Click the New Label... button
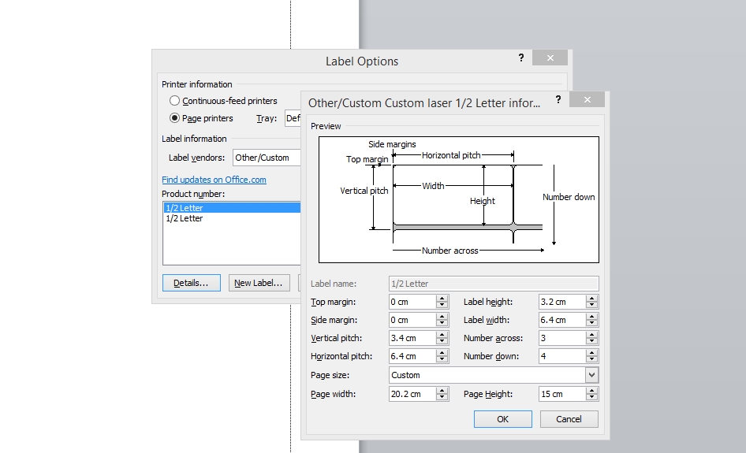The width and height of the screenshot is (746, 453). (259, 283)
